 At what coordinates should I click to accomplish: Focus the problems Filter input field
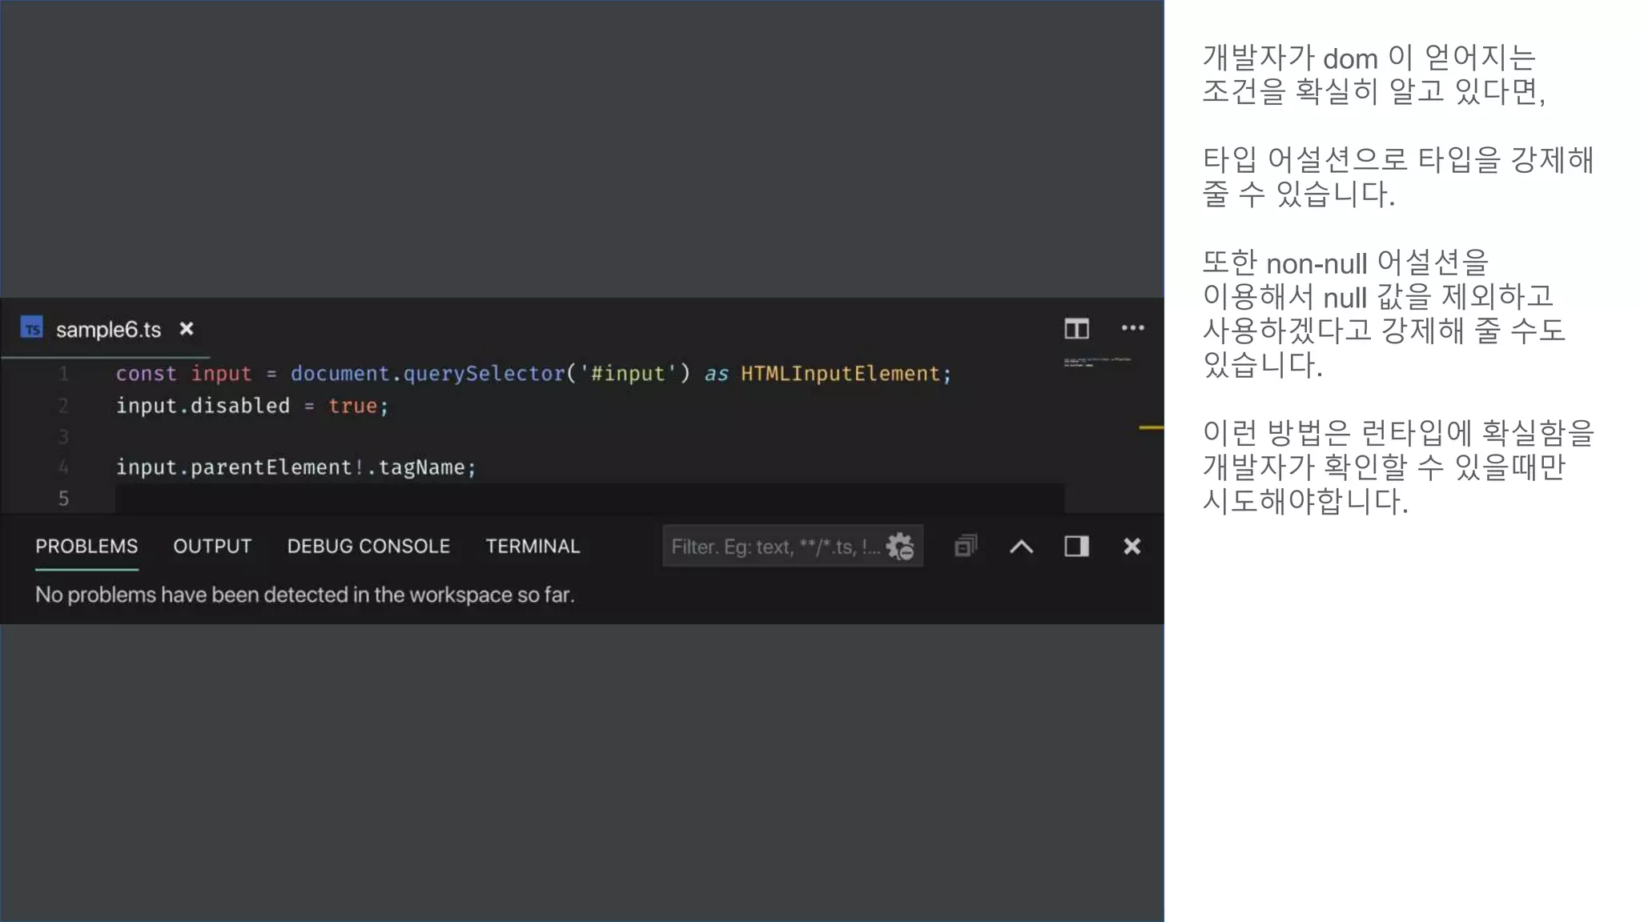tap(792, 546)
